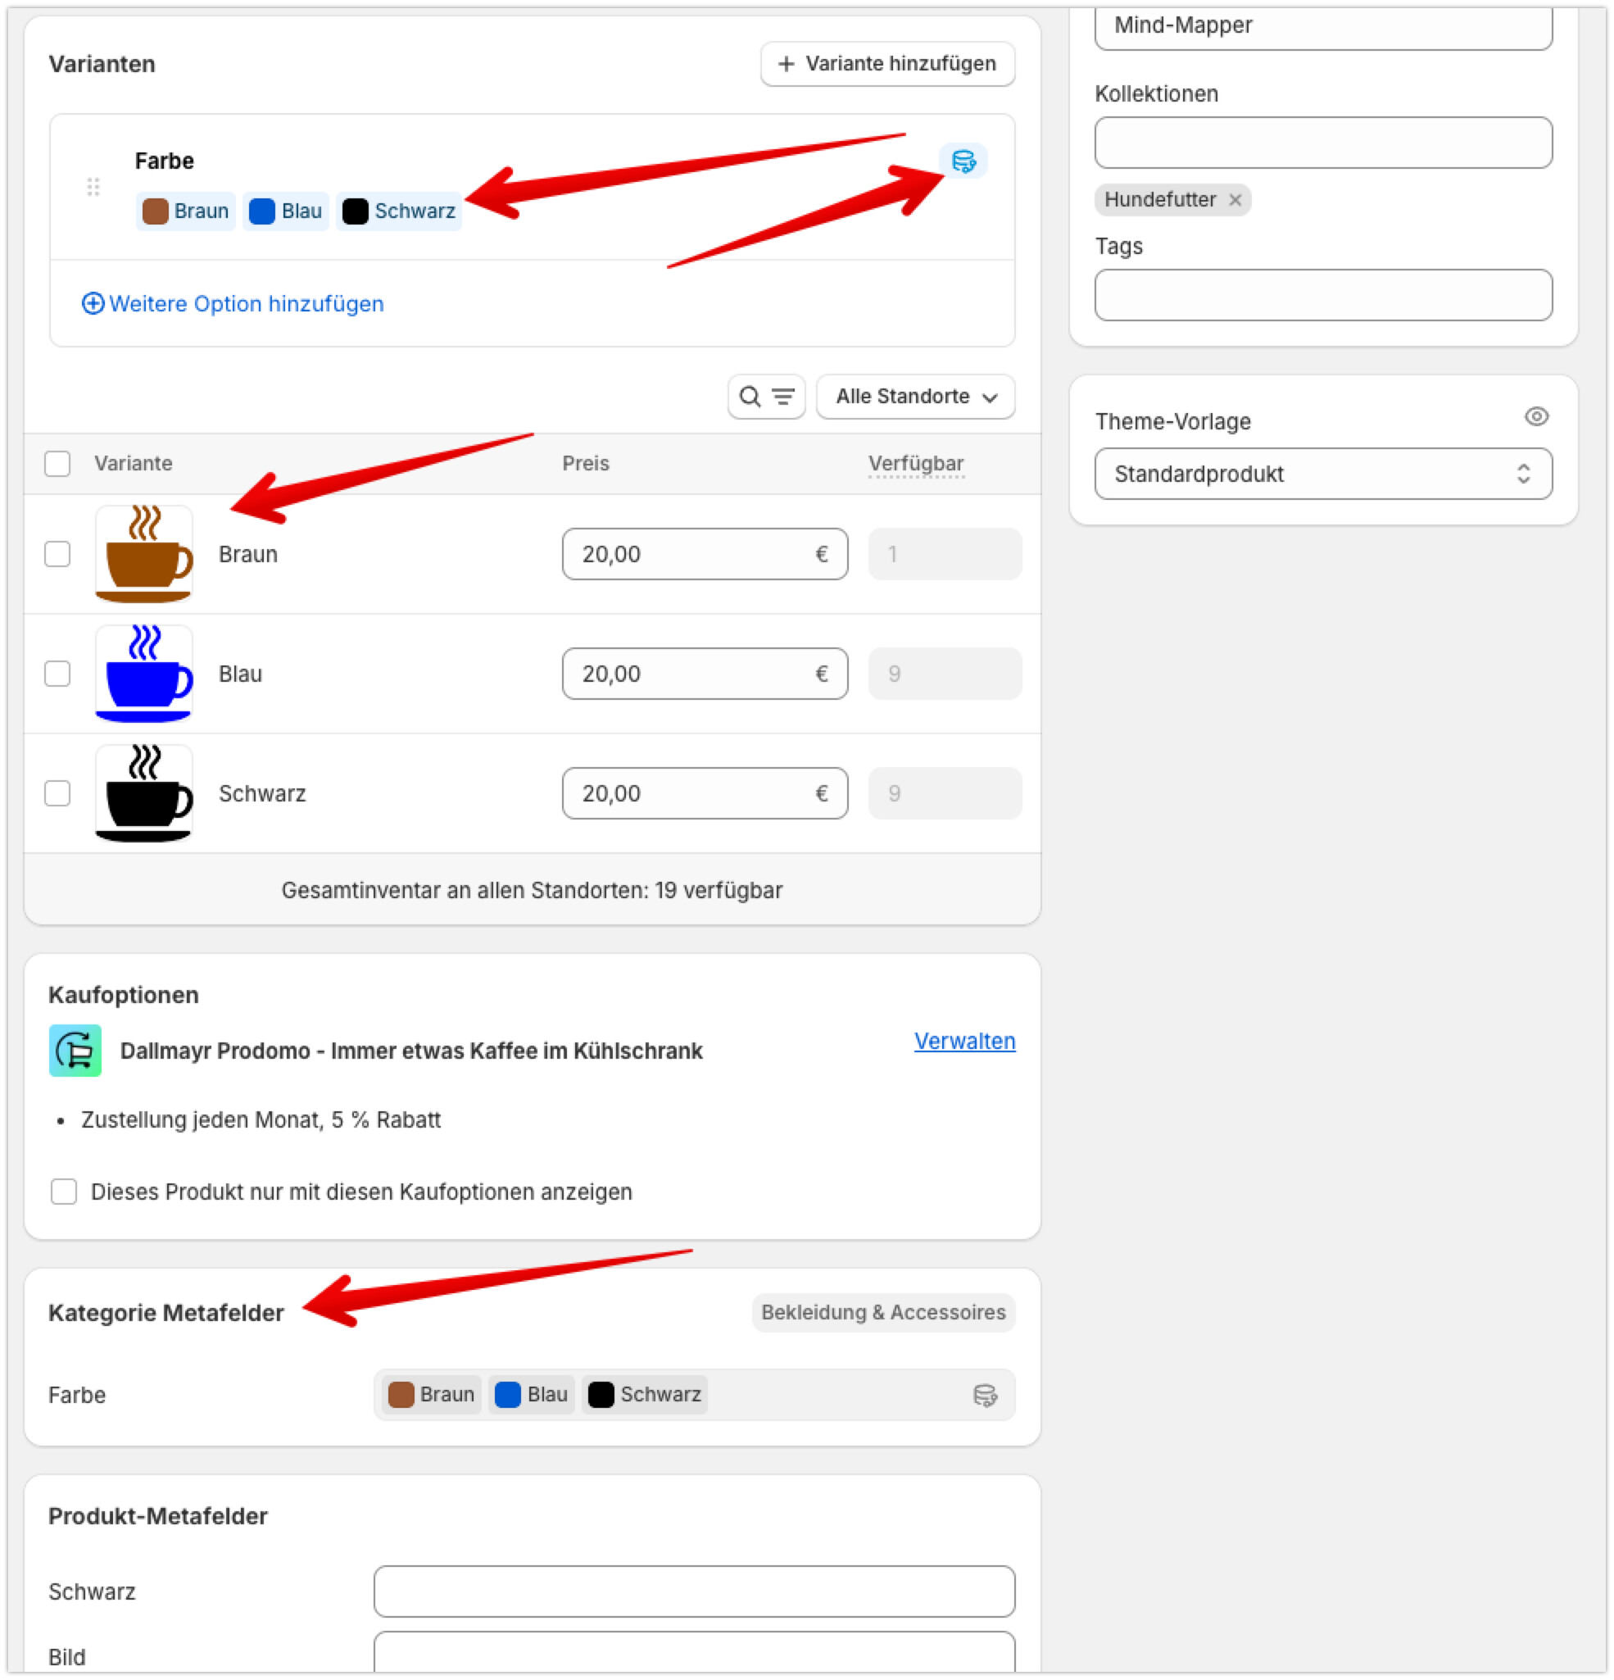Click the Dallmayr Prodomo subscription app icon

[75, 1050]
